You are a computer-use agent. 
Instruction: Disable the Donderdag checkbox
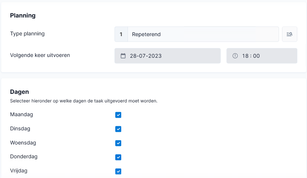[118, 157]
